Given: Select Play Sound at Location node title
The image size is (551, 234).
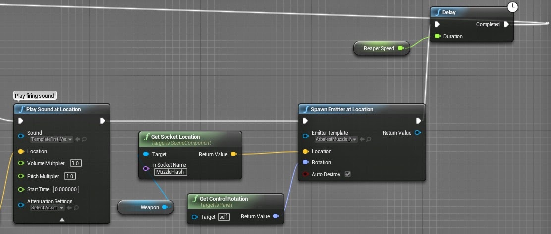Looking at the screenshot, I should pyautogui.click(x=54, y=109).
